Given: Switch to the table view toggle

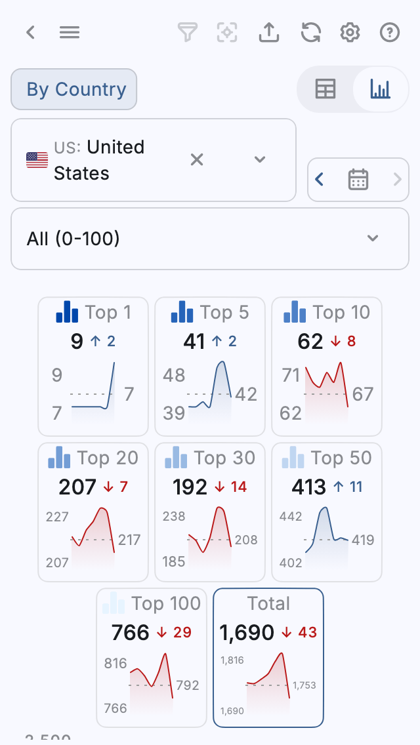Looking at the screenshot, I should (x=326, y=89).
